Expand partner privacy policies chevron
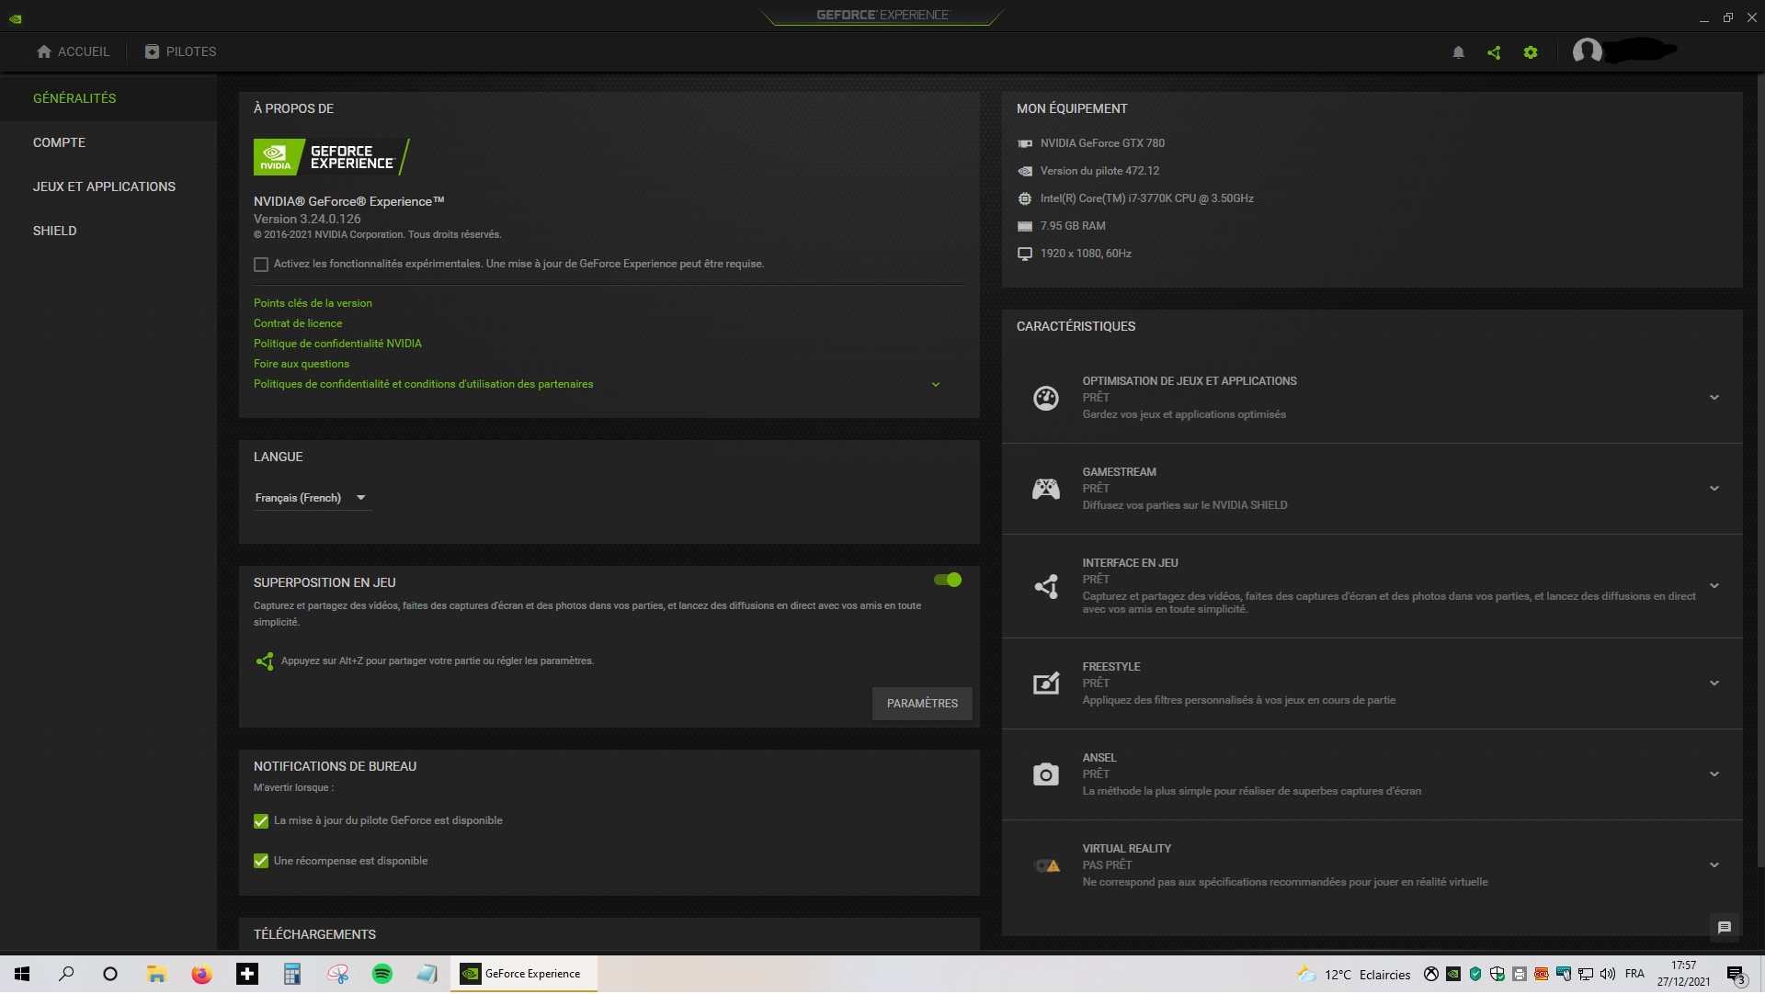1765x994 pixels. (x=936, y=385)
